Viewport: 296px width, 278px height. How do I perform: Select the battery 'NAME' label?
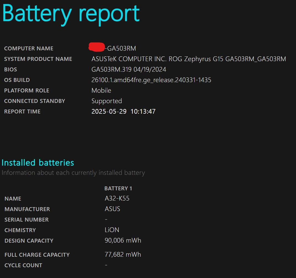(13, 199)
